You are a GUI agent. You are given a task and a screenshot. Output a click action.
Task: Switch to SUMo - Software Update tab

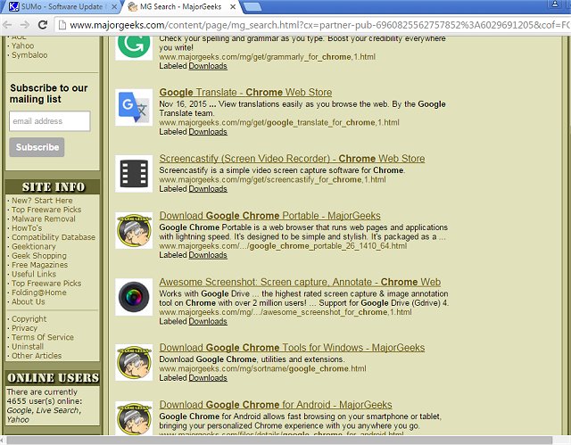[62, 6]
